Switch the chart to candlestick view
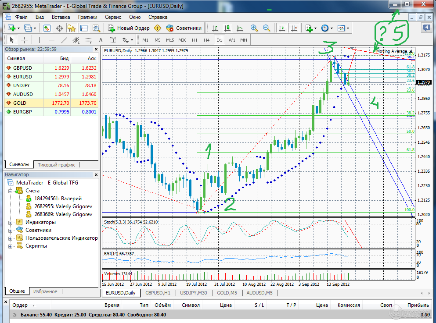 click(x=227, y=28)
